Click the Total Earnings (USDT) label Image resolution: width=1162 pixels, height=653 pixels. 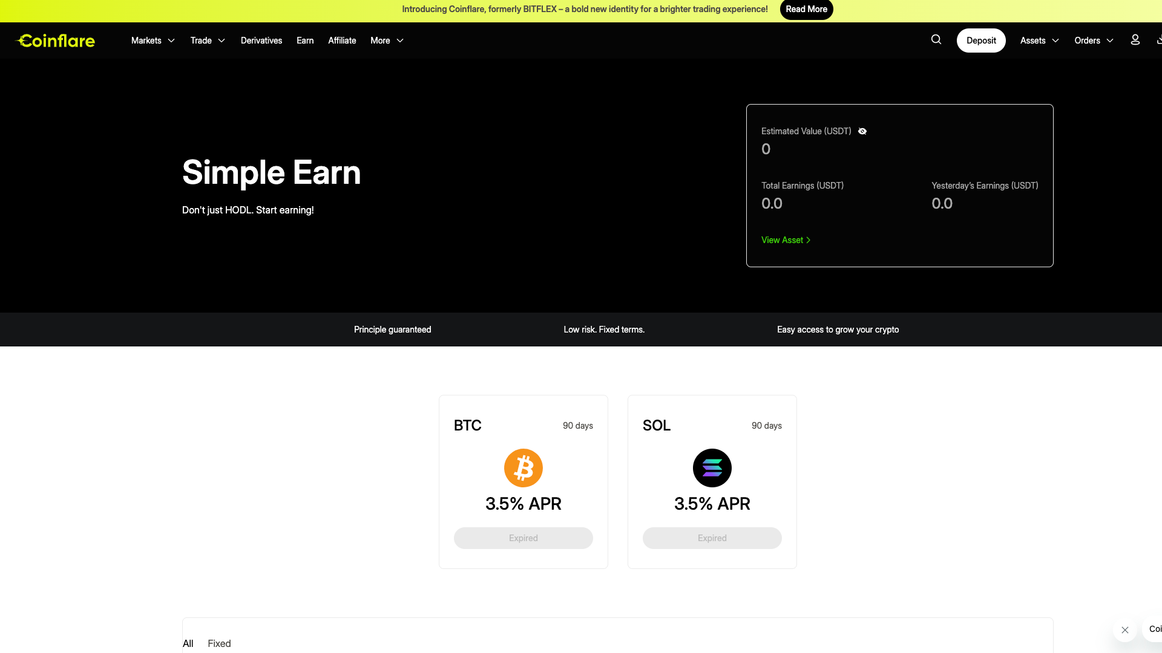803,186
